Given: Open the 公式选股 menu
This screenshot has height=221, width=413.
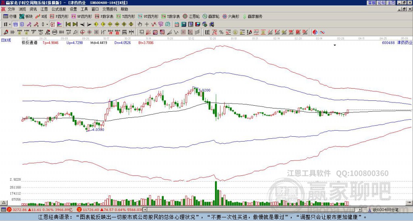Looking at the screenshot, I should tap(59, 9).
